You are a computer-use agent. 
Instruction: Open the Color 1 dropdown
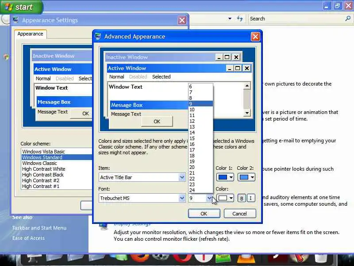231,177
